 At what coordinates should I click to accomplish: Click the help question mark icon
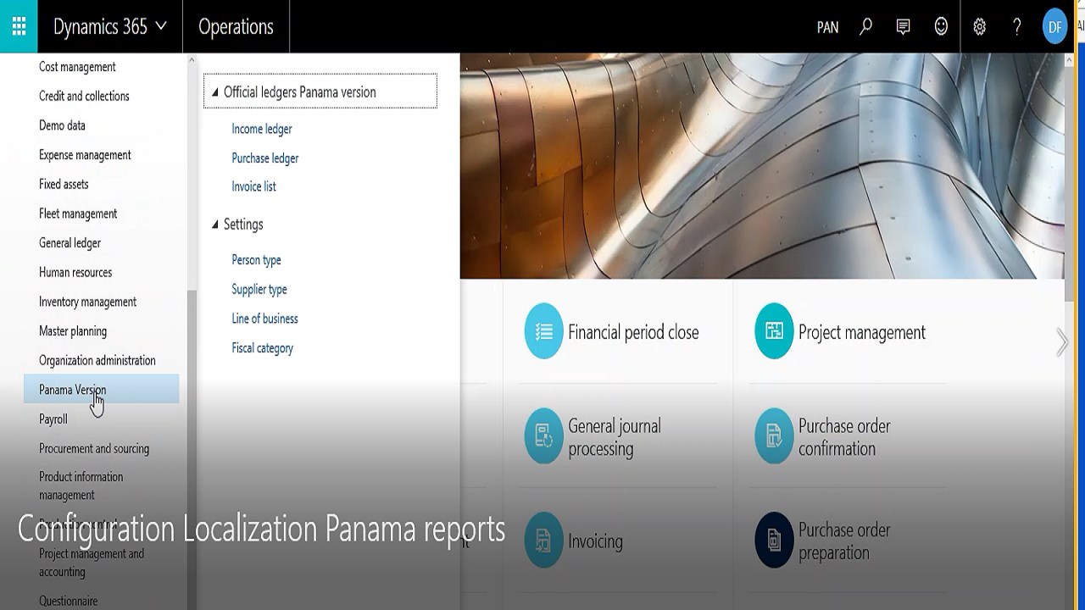(x=1016, y=26)
